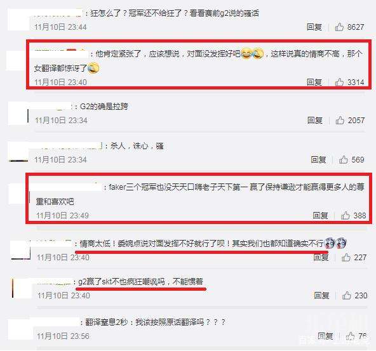The image size is (376, 351).
Task: Click avatar beside the g2赢了skt comment
Action: [x=22, y=288]
